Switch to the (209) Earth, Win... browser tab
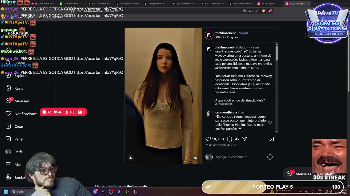 [43, 4]
